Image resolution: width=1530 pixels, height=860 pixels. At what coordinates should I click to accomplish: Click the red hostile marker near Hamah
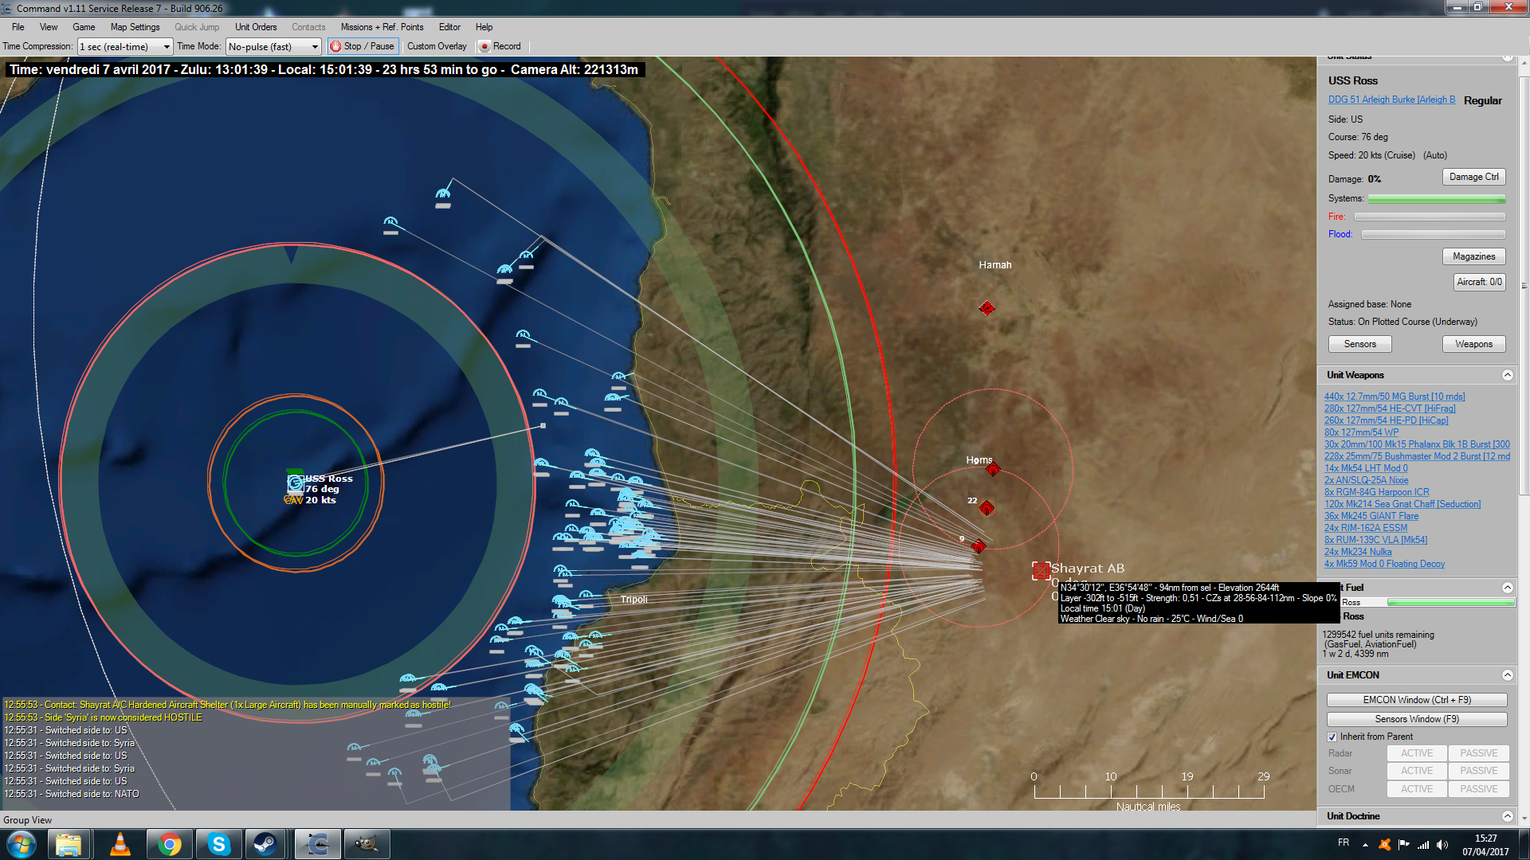(987, 308)
